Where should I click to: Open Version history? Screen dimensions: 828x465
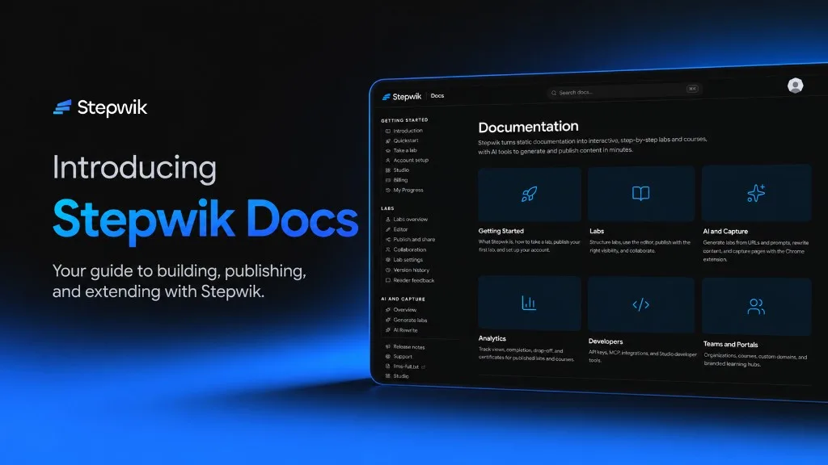tap(411, 270)
